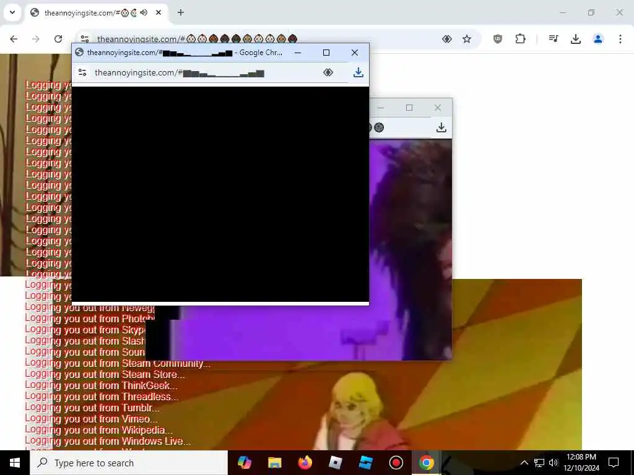Show hidden system tray icons
Image resolution: width=634 pixels, height=475 pixels.
coord(524,463)
